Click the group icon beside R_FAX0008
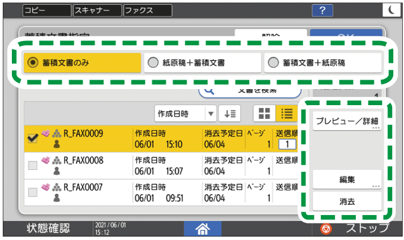The height and width of the screenshot is (240, 404). 56,160
